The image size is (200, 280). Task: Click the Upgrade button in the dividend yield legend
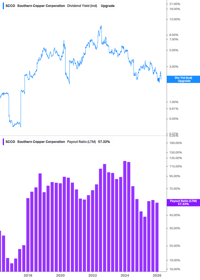click(108, 6)
